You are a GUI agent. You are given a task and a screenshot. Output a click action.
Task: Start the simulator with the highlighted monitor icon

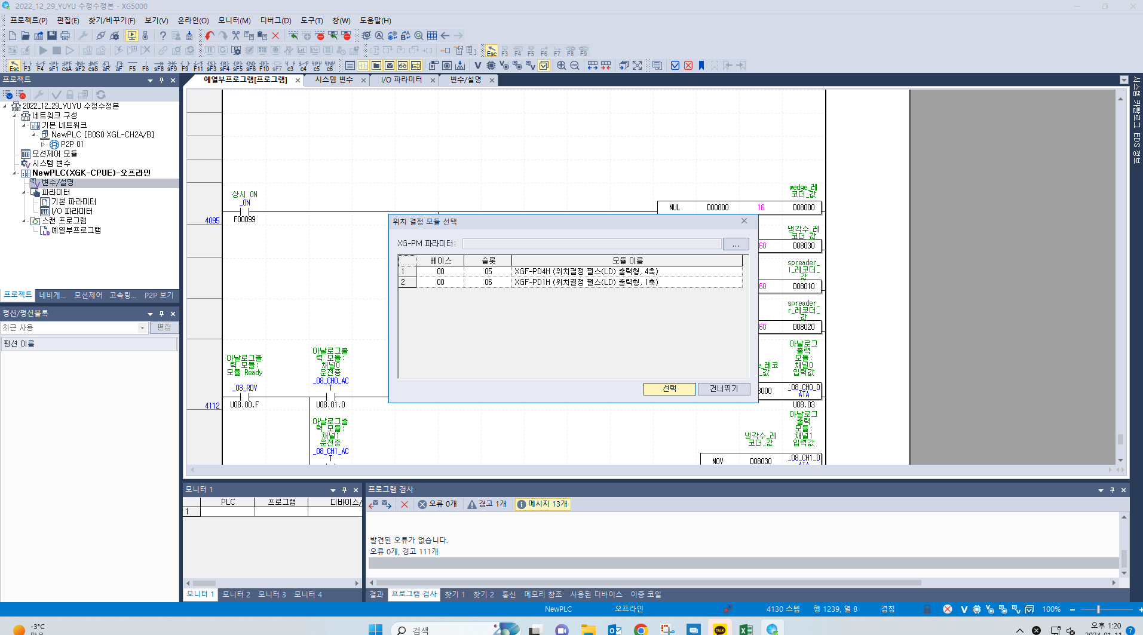132,36
